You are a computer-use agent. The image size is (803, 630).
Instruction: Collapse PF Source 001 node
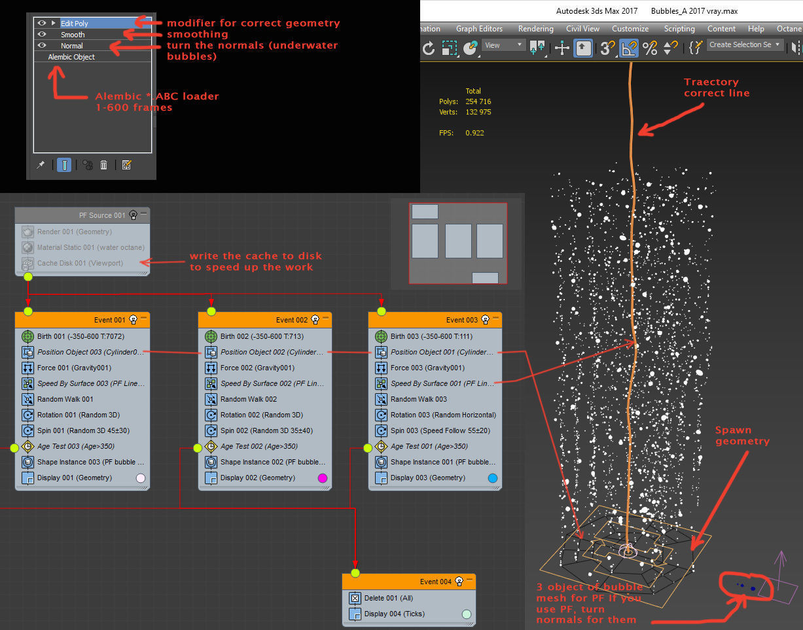click(143, 214)
